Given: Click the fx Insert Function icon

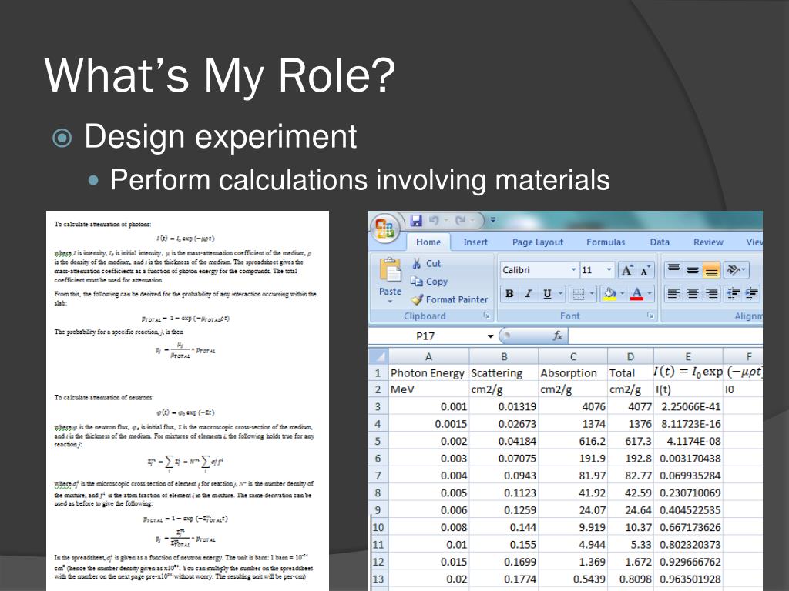Looking at the screenshot, I should pos(557,336).
